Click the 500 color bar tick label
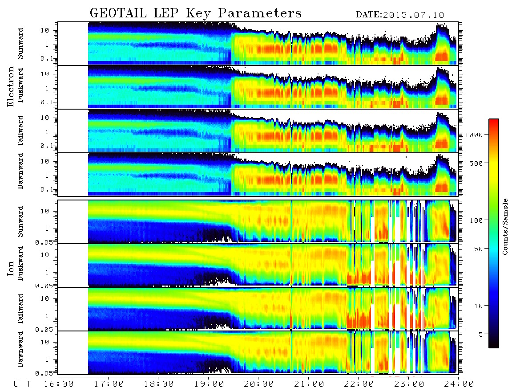 [476, 163]
